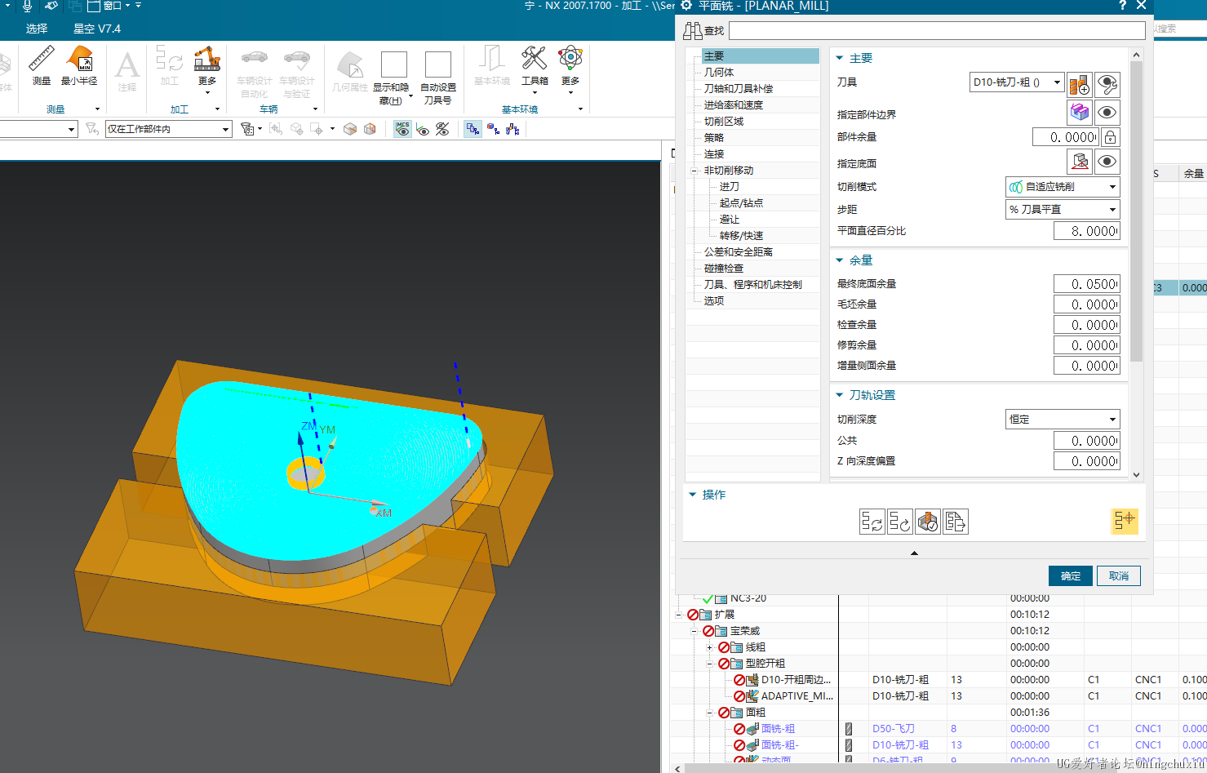Click the create new tool icon beside 刀具

(x=1080, y=84)
